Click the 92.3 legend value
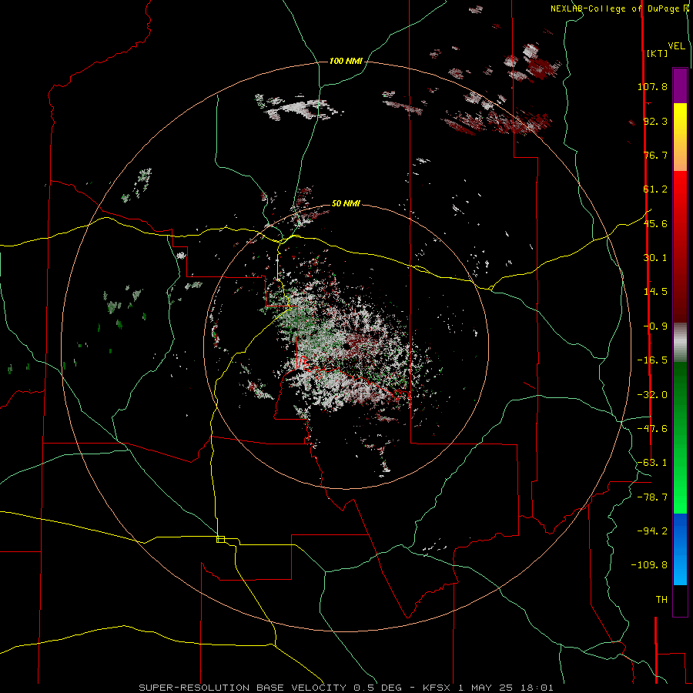This screenshot has height=693, width=693. 655,121
